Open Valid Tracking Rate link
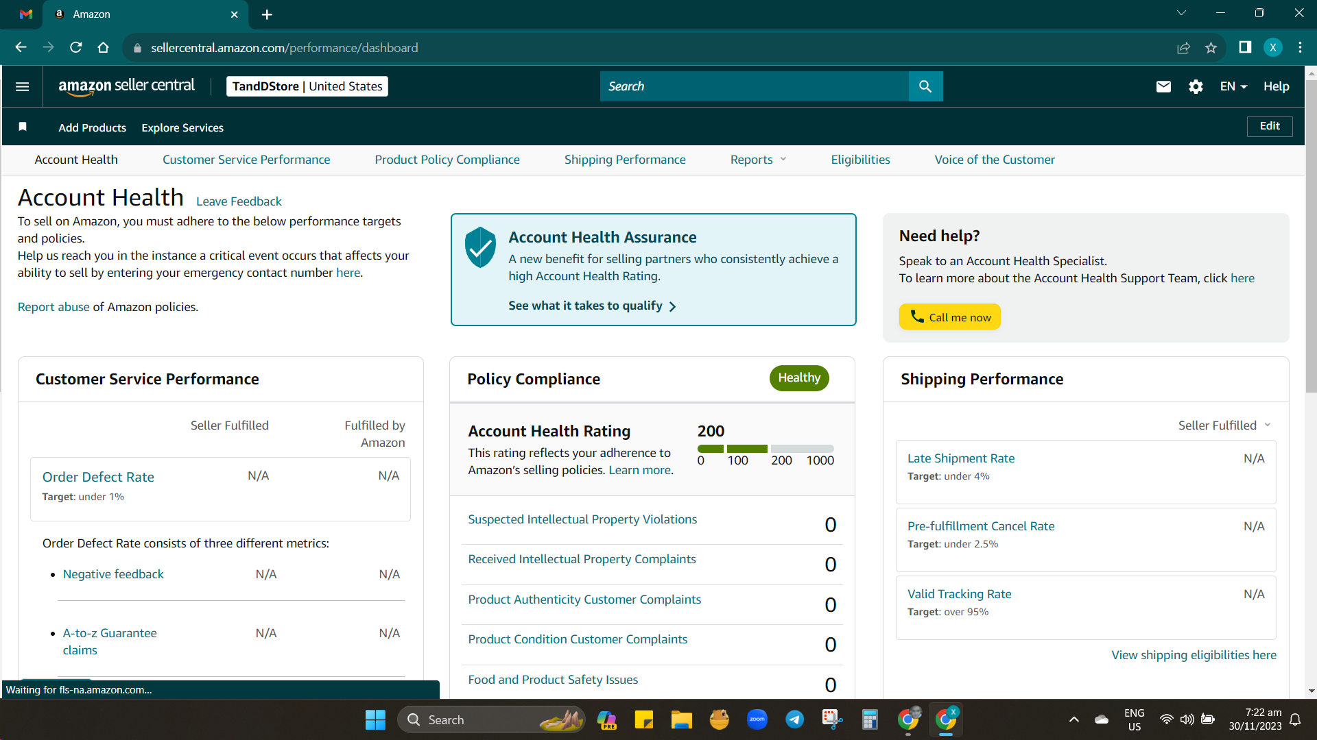 959,594
